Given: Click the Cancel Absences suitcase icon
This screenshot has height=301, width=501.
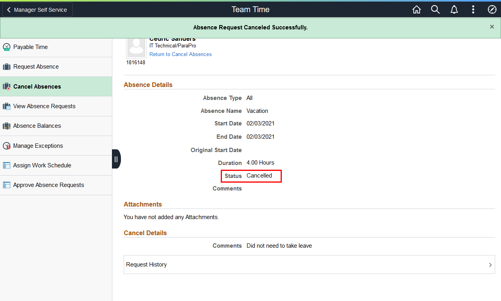Looking at the screenshot, I should [x=7, y=87].
